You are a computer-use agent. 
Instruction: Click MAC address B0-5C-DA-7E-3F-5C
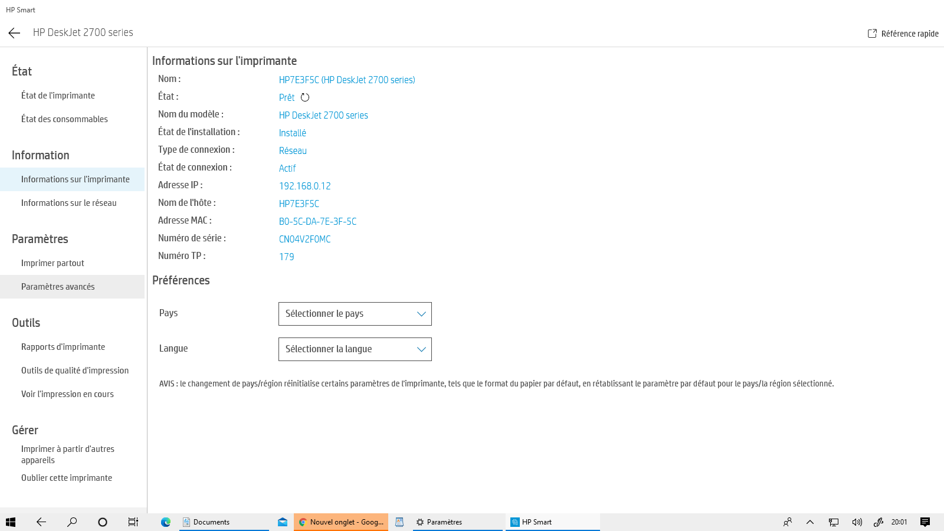pyautogui.click(x=318, y=221)
